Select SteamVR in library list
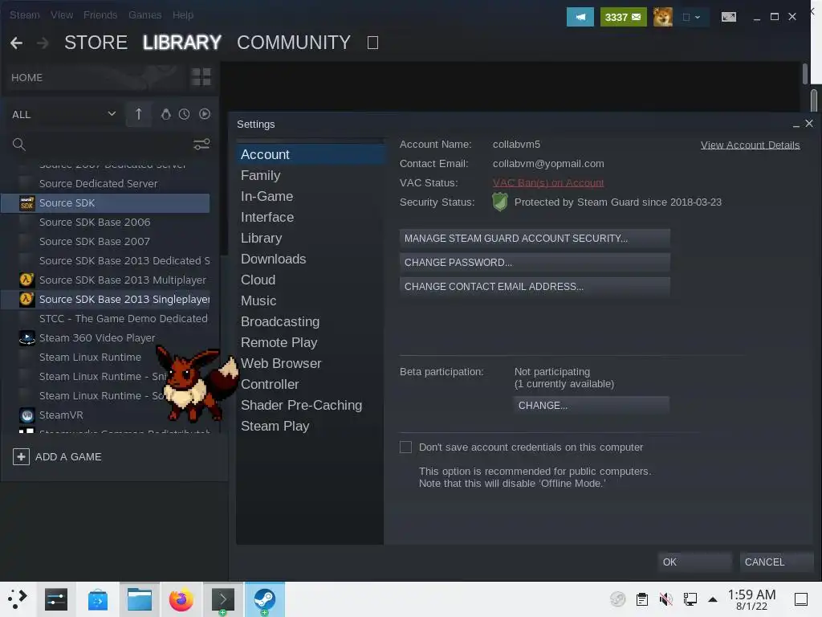The image size is (822, 617). (105, 415)
